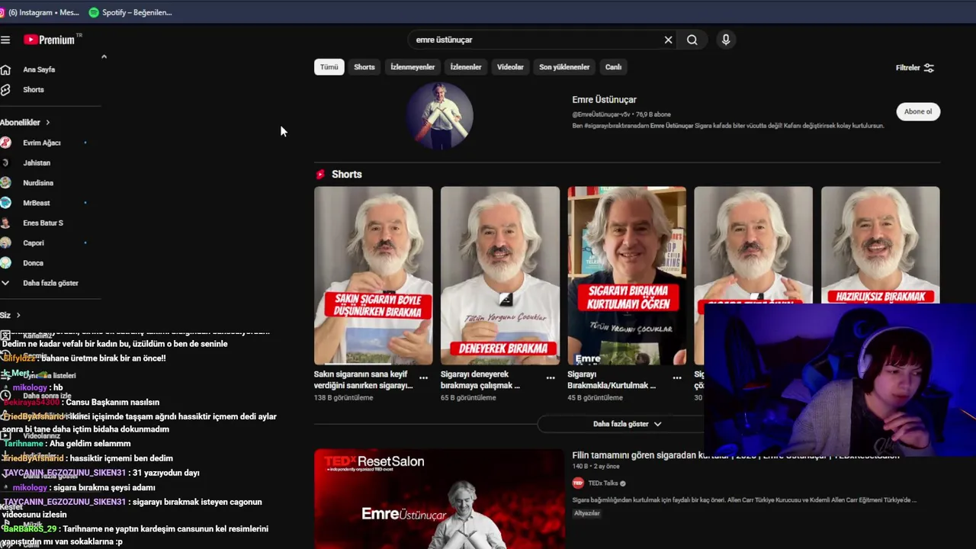The height and width of the screenshot is (549, 976).
Task: Click the '138 B görüntüleme' view count
Action: pyautogui.click(x=343, y=397)
